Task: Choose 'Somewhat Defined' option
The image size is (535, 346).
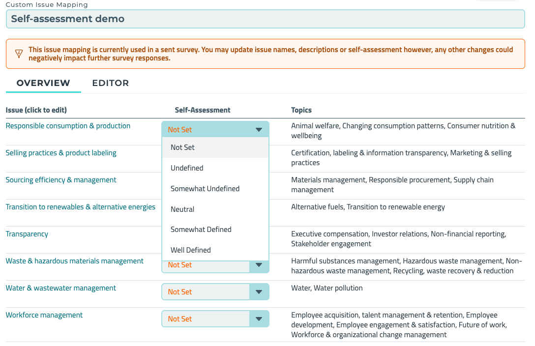Action: [201, 230]
